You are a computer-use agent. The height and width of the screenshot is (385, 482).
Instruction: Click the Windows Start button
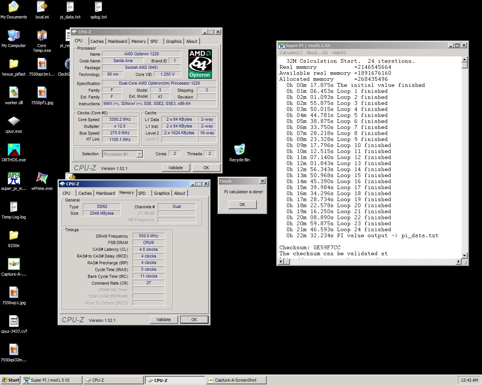pyautogui.click(x=11, y=380)
